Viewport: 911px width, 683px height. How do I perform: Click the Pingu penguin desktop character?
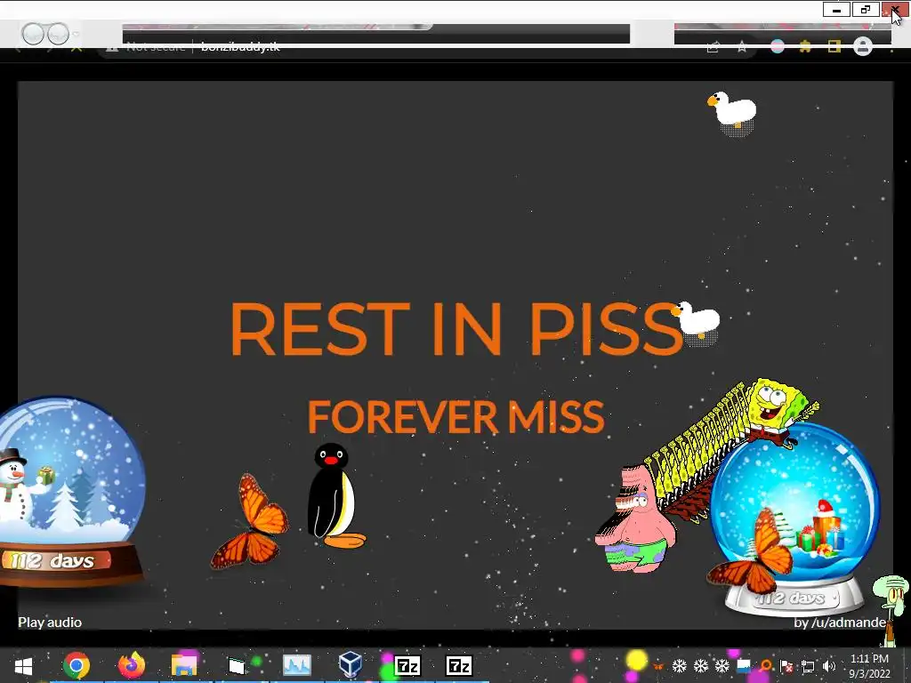click(x=335, y=495)
